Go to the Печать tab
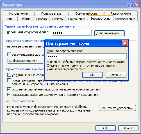The height and width of the screenshot is (134, 141). 58,19
